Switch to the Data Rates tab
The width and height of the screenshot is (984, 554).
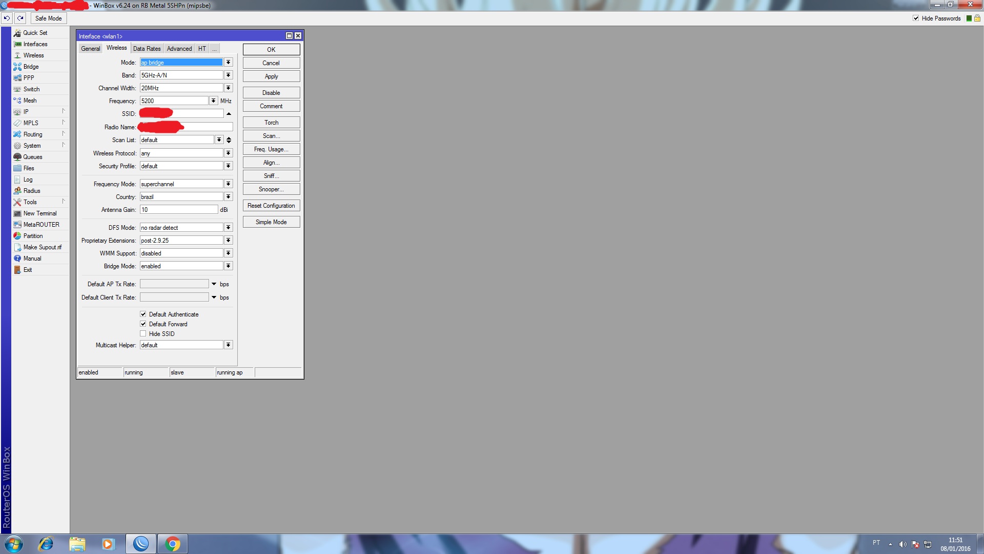pyautogui.click(x=147, y=49)
